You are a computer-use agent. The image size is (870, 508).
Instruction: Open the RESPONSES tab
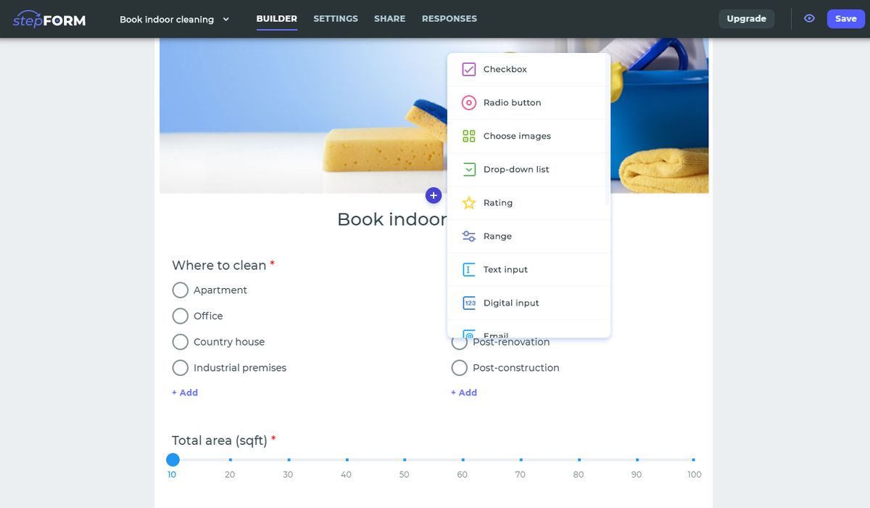click(449, 18)
